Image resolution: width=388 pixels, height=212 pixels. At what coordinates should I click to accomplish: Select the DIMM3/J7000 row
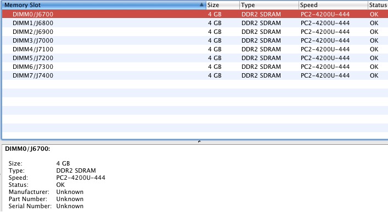click(195, 40)
